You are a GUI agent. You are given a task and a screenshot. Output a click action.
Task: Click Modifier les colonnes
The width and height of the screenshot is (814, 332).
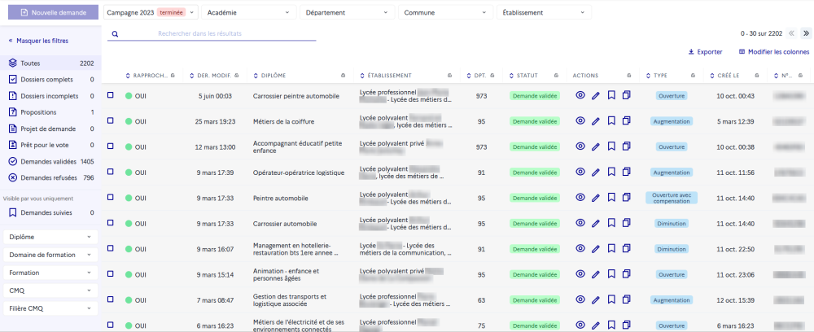tap(772, 52)
